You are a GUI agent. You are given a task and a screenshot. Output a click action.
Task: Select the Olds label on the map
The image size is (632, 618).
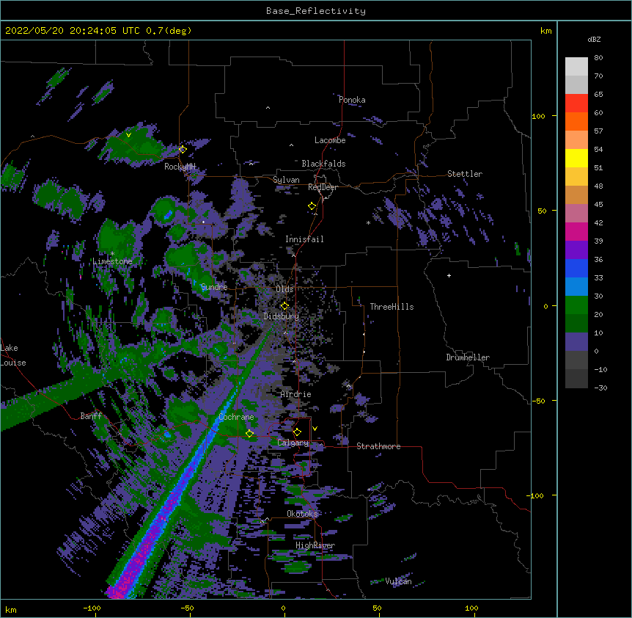(284, 289)
